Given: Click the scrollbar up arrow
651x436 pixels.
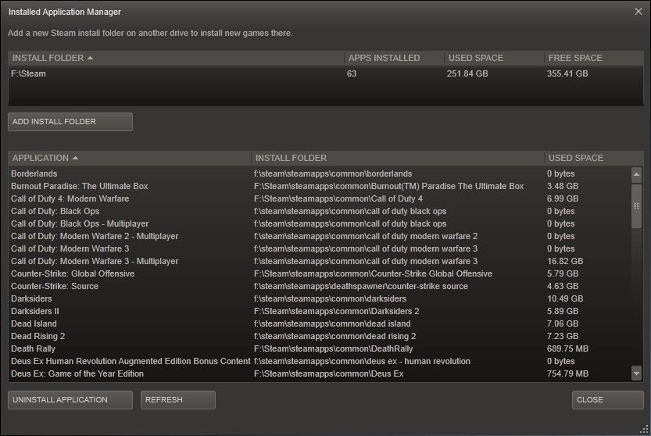Looking at the screenshot, I should pyautogui.click(x=636, y=175).
